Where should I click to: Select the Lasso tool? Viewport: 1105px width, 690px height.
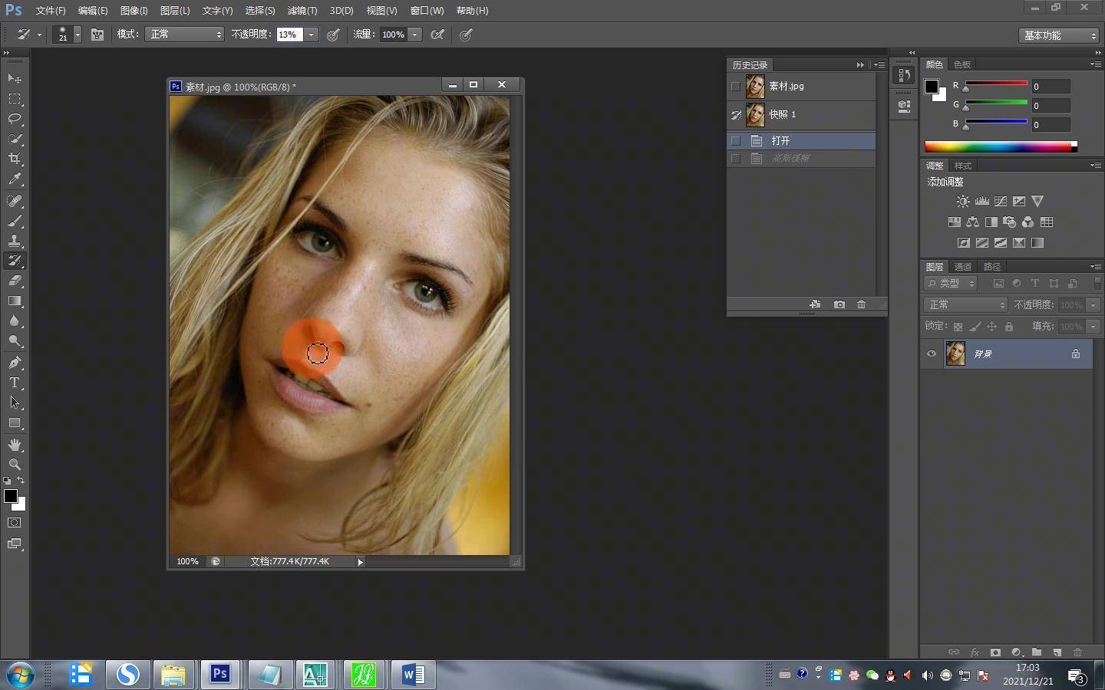pyautogui.click(x=15, y=119)
